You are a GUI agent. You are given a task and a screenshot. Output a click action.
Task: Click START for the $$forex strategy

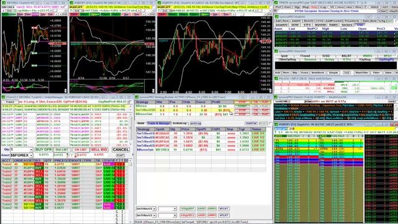[x=242, y=106]
